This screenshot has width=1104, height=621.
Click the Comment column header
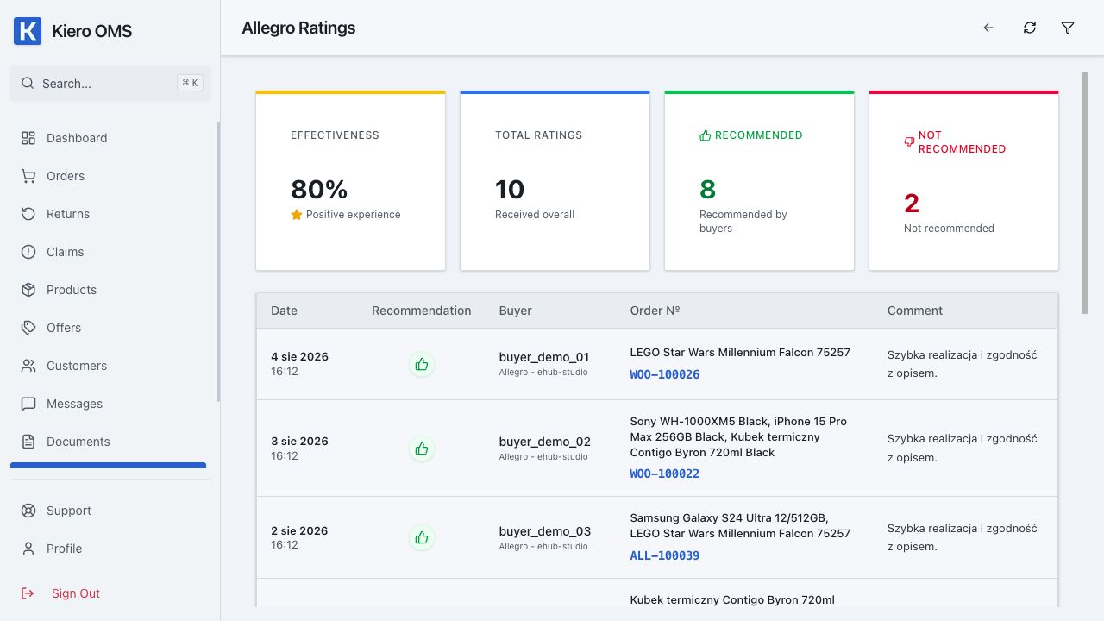tap(915, 310)
